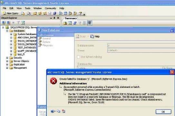The width and height of the screenshot is (175, 116).
Task: Open the Community menu
Action: pyautogui.click(x=50, y=8)
